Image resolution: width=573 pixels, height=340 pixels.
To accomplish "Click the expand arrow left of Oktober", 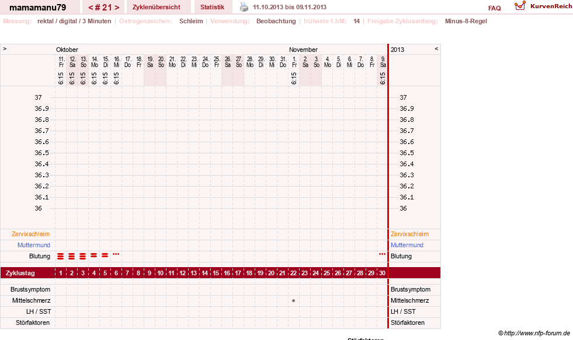I will tap(5, 48).
